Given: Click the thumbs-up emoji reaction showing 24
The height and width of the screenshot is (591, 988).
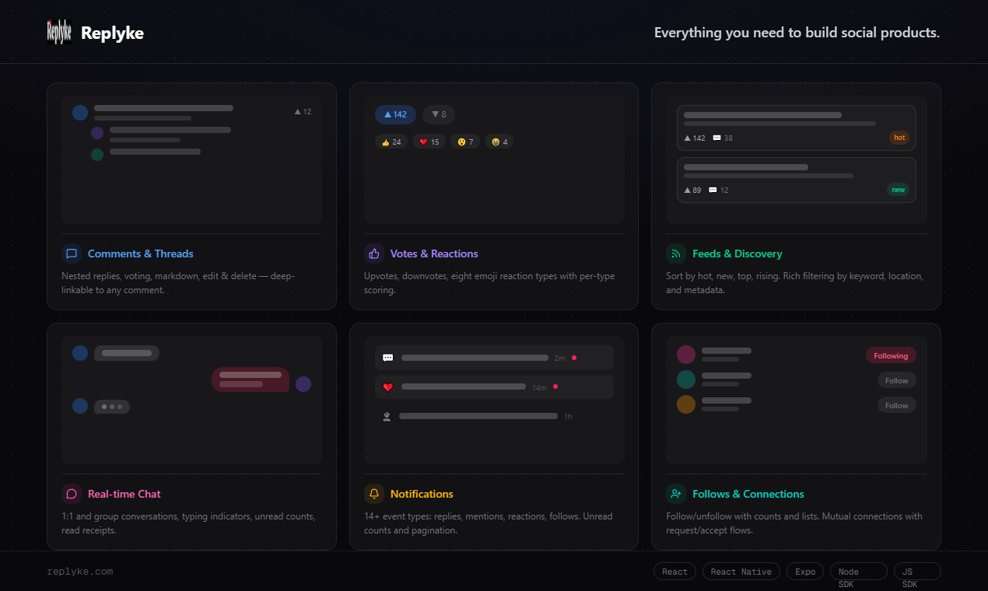Looking at the screenshot, I should [391, 141].
